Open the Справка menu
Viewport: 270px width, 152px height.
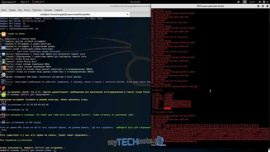(58, 10)
